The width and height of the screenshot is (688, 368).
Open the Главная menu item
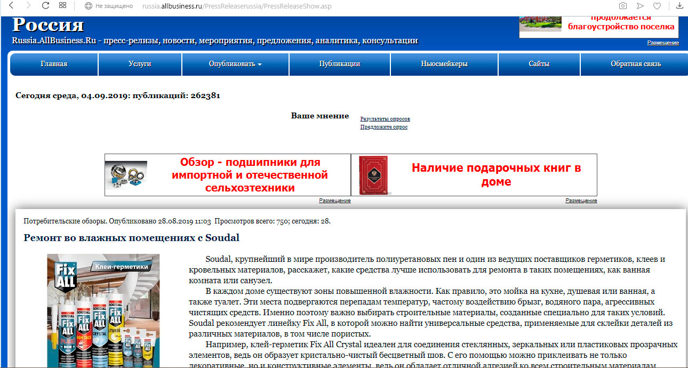click(54, 64)
